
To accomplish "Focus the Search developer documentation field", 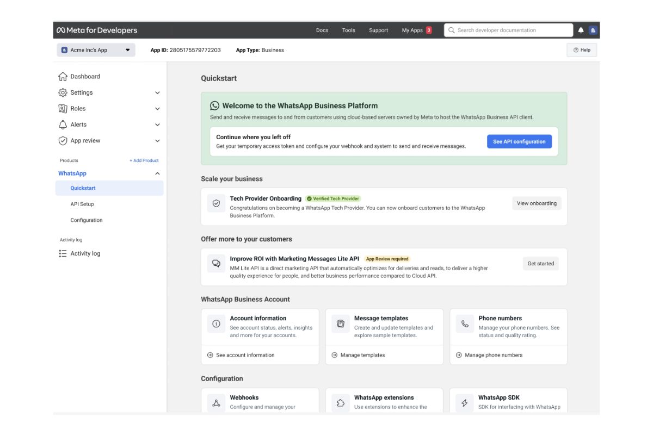I will pos(508,30).
